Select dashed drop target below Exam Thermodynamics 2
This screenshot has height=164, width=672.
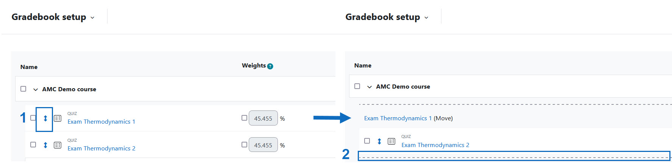[x=514, y=156]
